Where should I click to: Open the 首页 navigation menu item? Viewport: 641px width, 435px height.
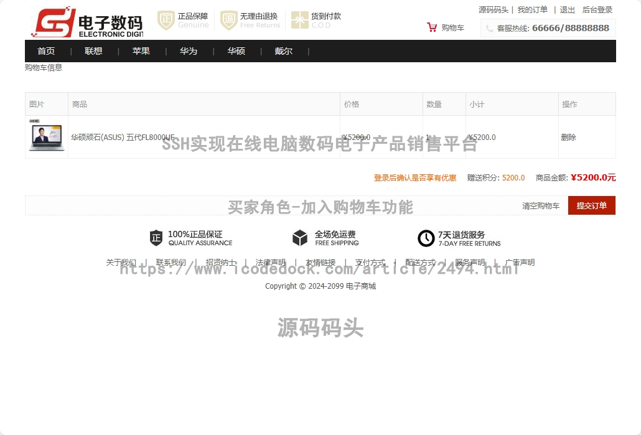46,51
